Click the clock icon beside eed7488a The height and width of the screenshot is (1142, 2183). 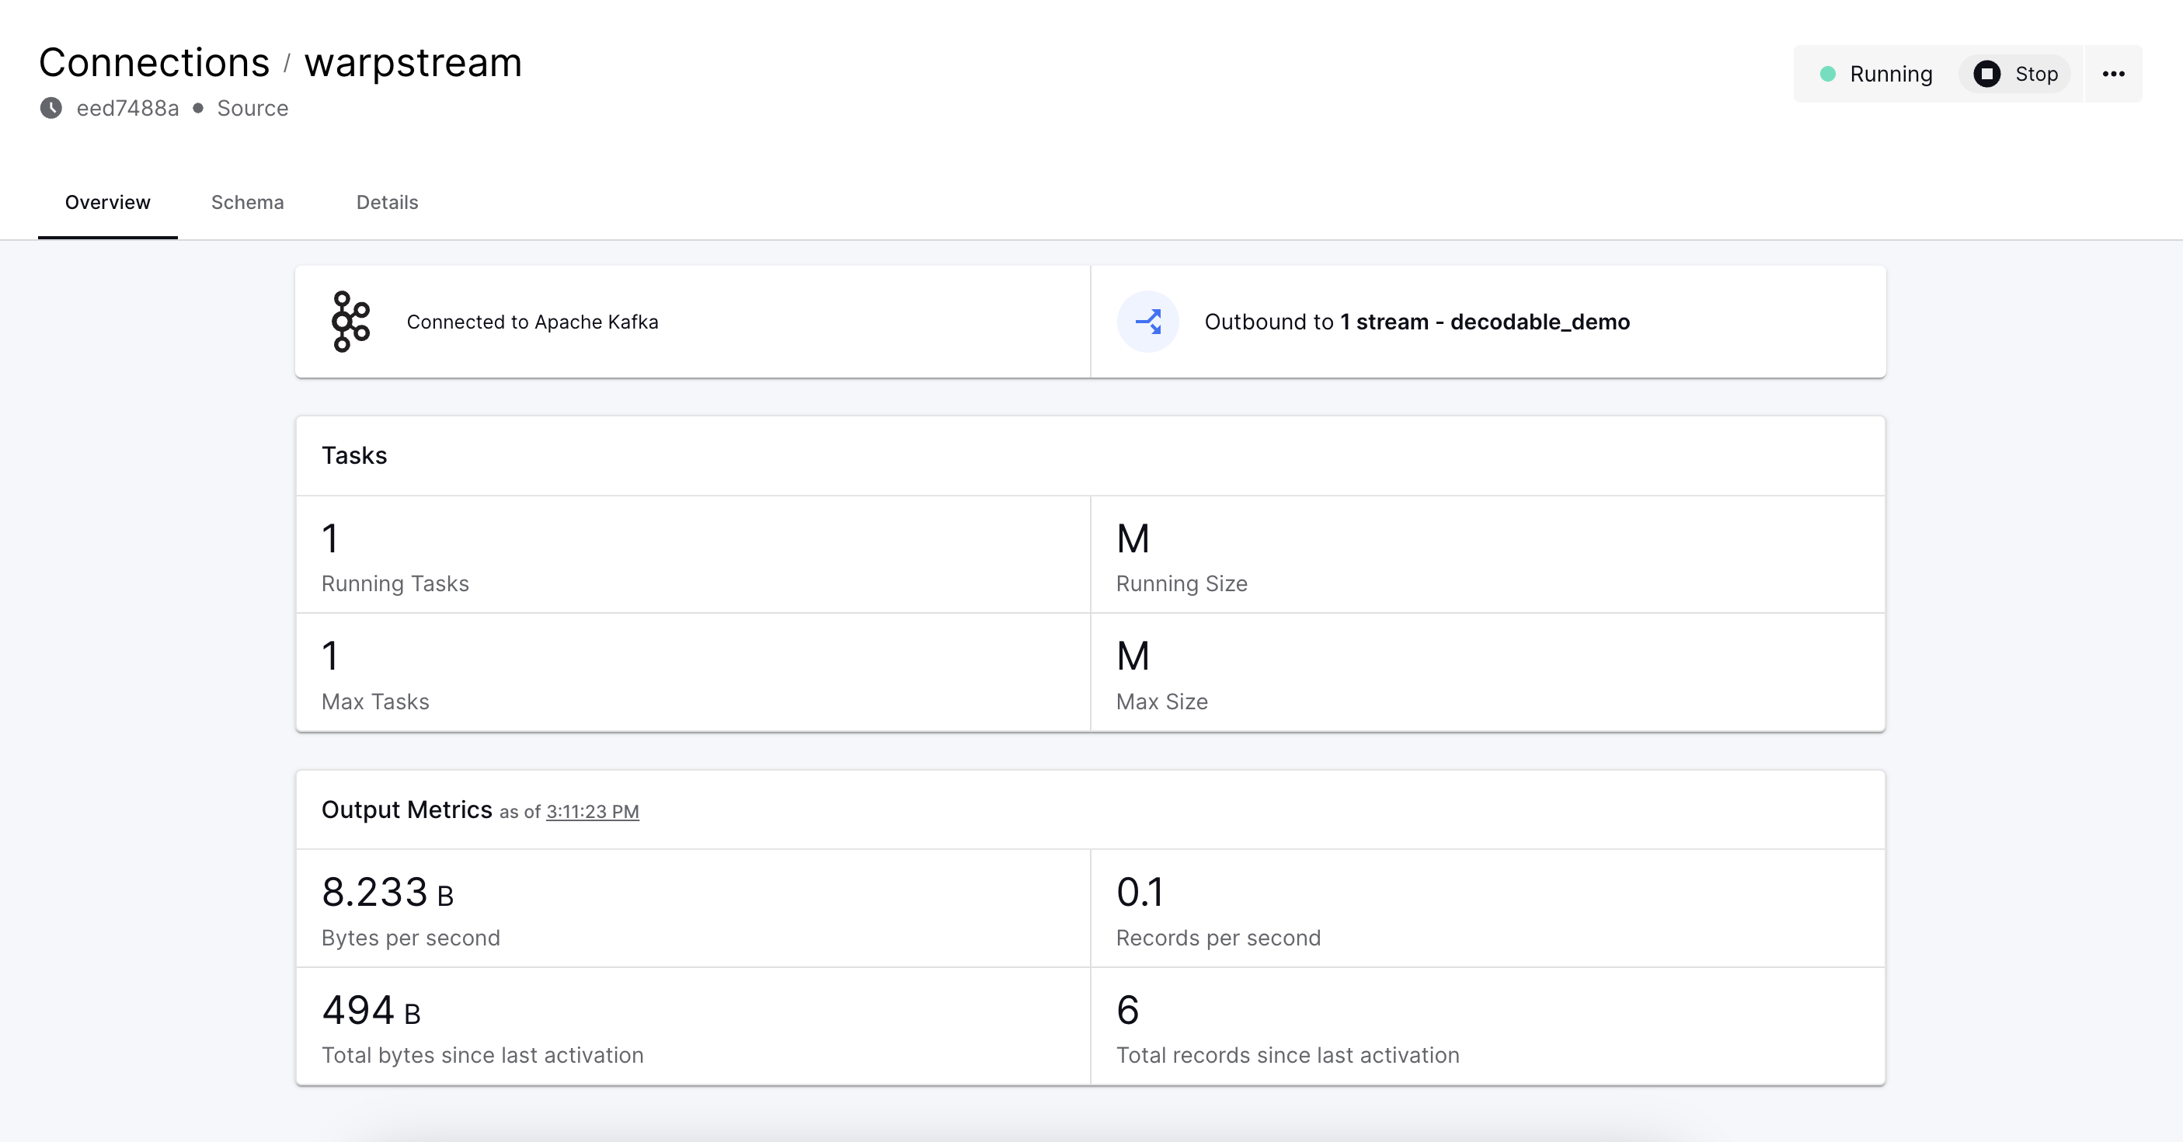[52, 109]
